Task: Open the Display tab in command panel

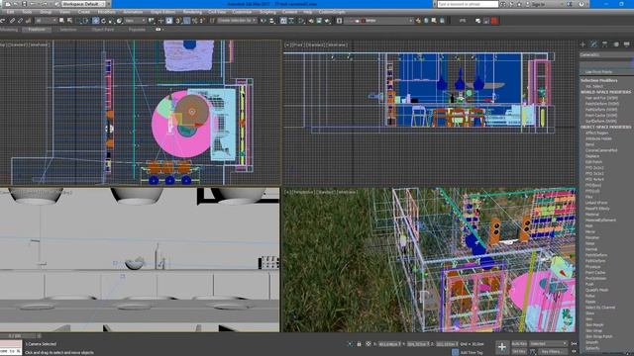Action: (x=626, y=44)
